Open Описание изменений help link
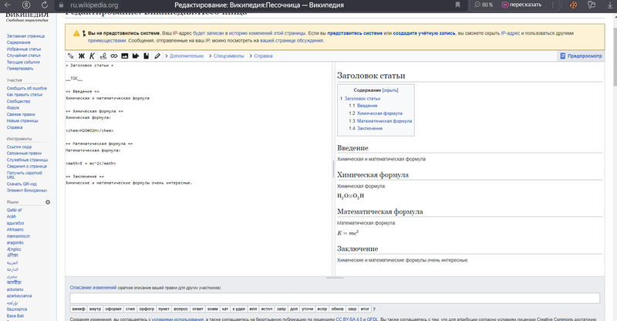This screenshot has width=617, height=321. (93, 288)
